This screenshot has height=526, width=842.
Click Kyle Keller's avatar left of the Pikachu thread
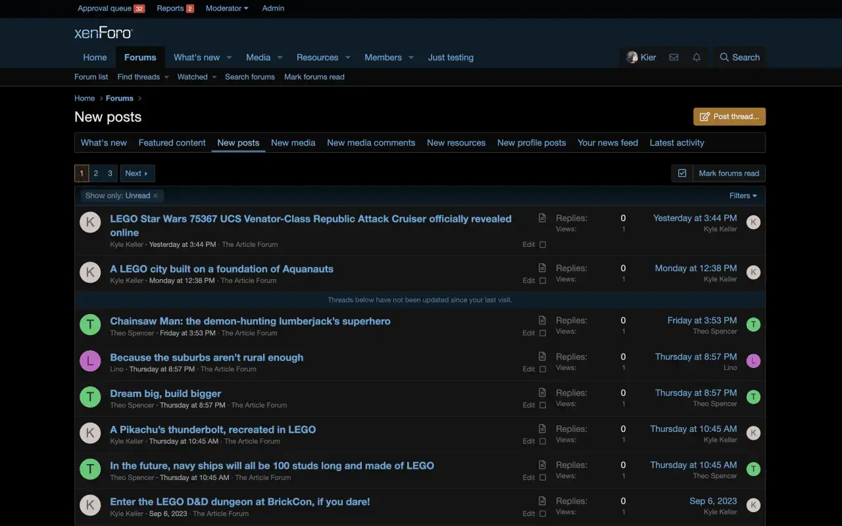(90, 433)
